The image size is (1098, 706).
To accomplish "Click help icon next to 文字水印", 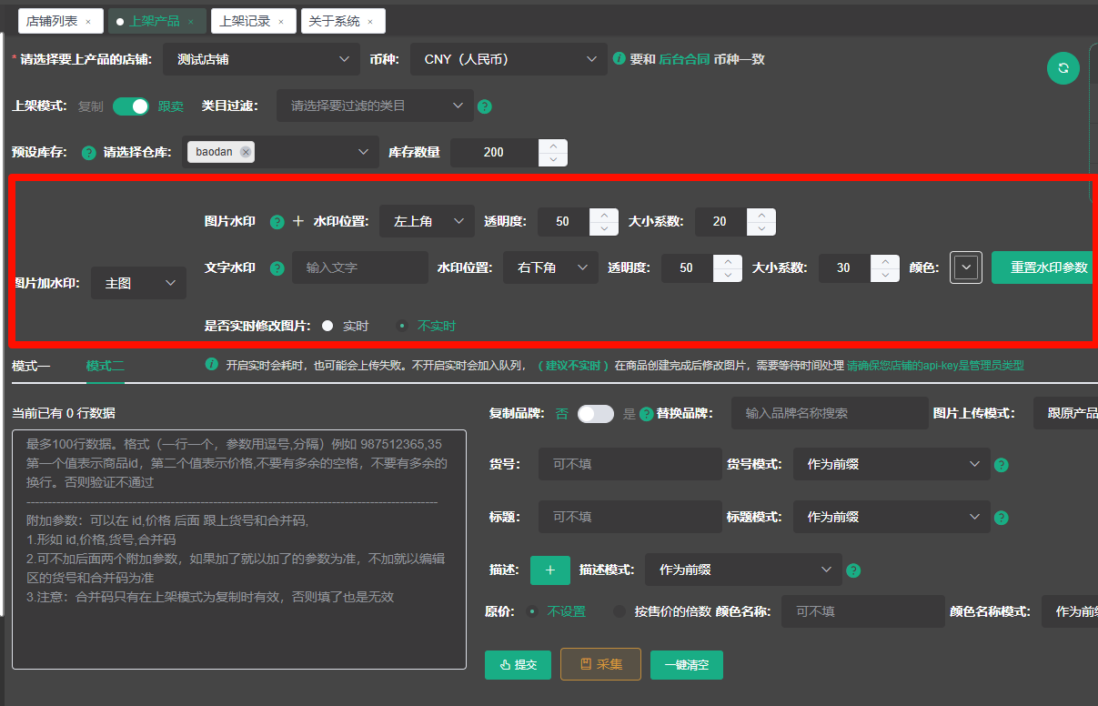I will (277, 268).
